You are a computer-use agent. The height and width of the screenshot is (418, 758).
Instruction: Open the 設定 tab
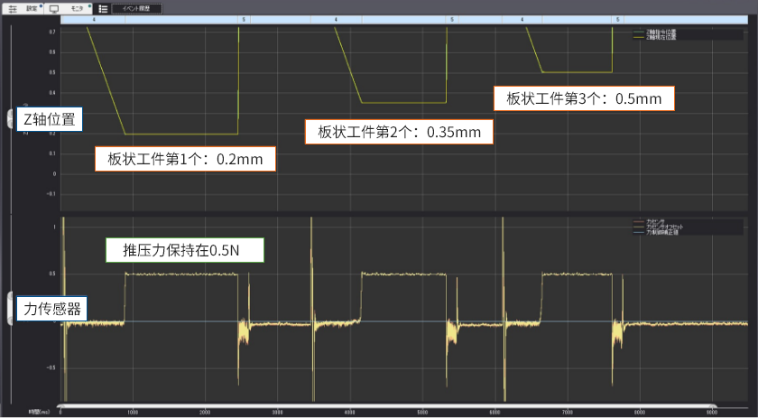(x=31, y=7)
